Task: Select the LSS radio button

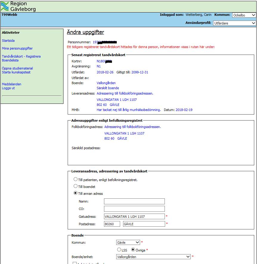Action: pos(119,250)
